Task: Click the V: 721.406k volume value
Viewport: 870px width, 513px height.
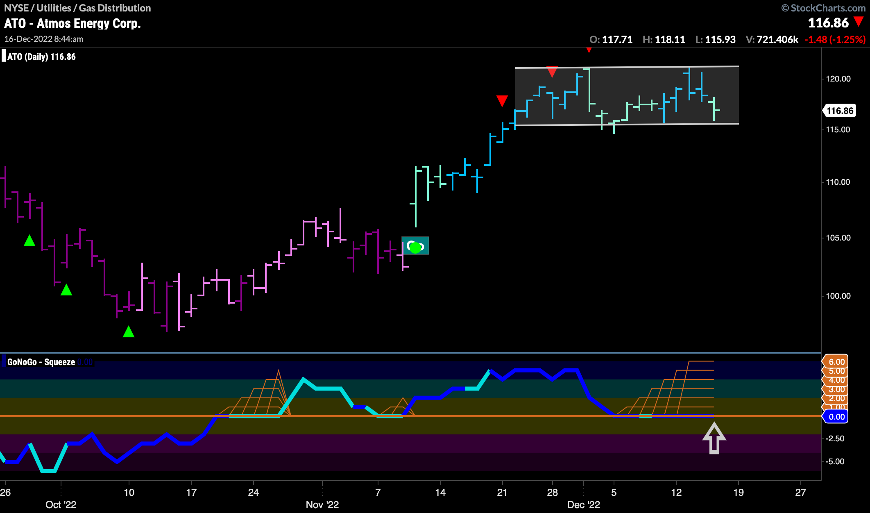Action: tap(772, 39)
